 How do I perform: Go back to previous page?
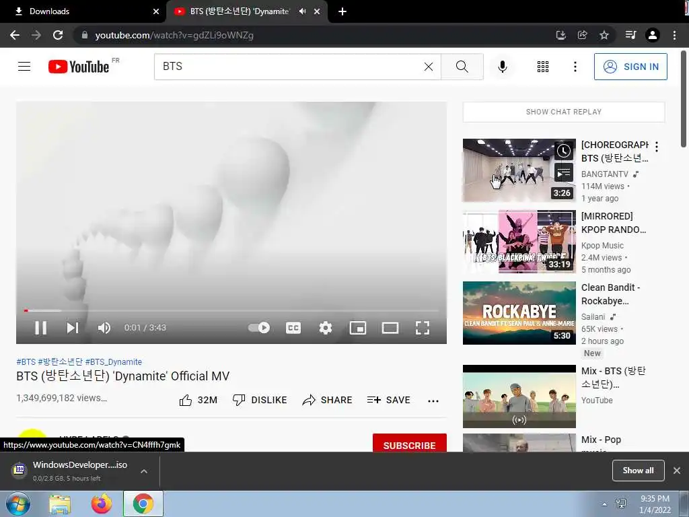[15, 35]
